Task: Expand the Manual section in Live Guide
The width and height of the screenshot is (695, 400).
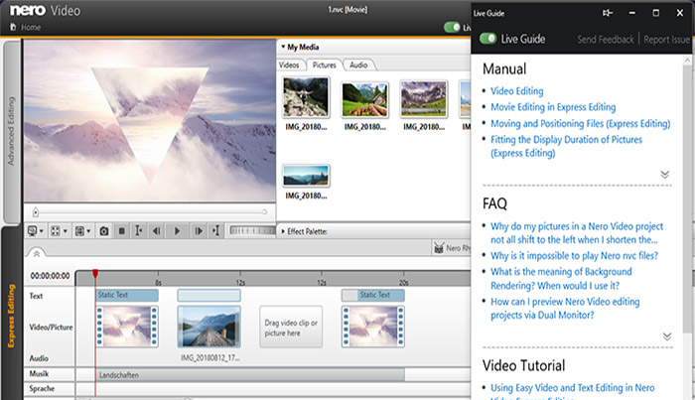Action: pyautogui.click(x=665, y=174)
